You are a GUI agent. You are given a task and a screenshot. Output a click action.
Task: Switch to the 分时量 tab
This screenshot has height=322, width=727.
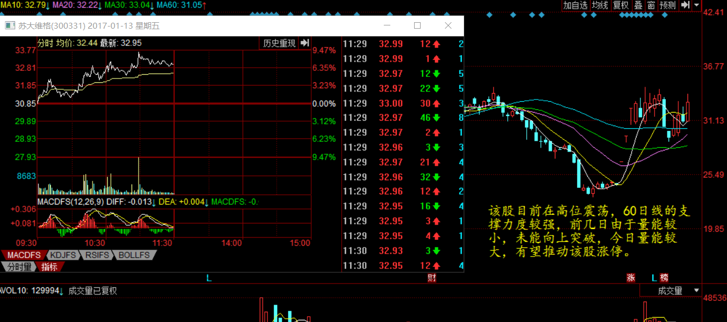(19, 266)
